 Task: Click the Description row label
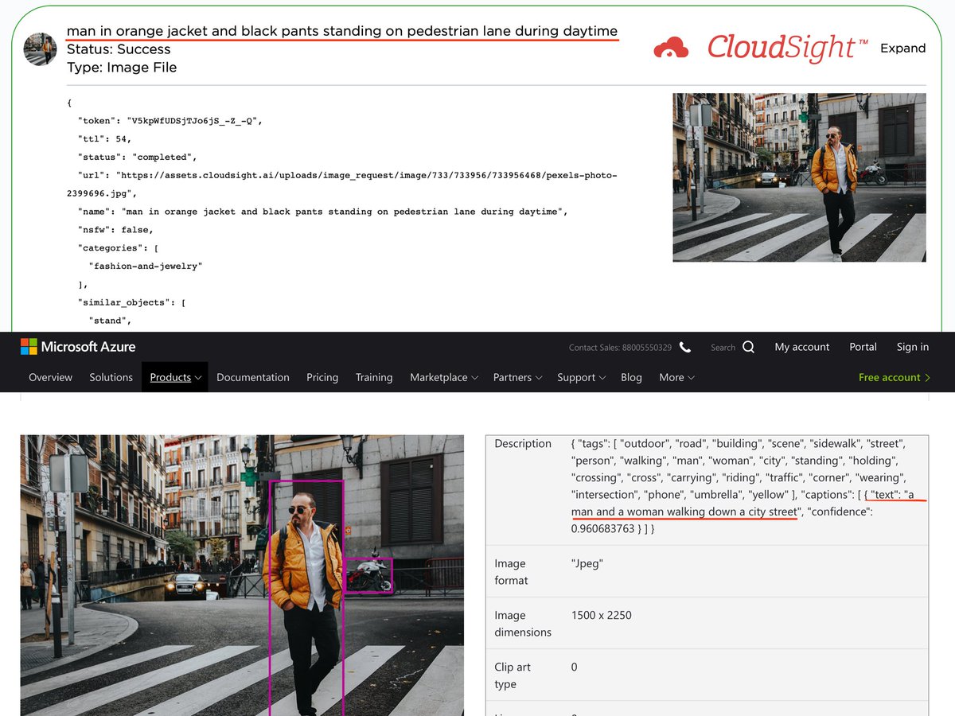pos(523,443)
